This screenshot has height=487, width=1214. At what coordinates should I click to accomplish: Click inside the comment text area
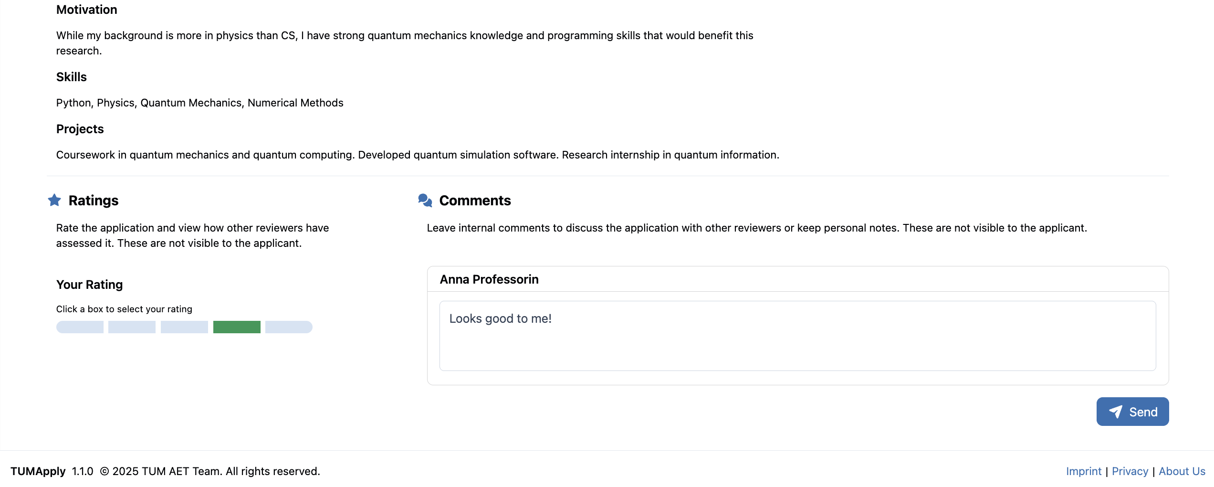coord(797,336)
